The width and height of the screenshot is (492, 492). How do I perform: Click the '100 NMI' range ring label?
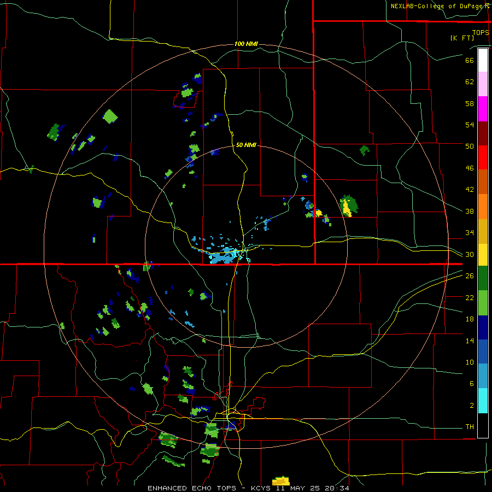[x=246, y=44]
